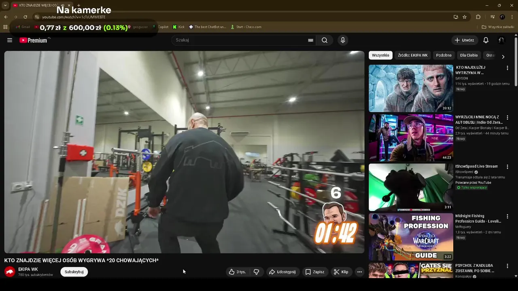
Task: Open the new tab plus button
Action: (79, 6)
